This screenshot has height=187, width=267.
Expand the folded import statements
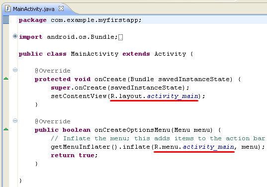click(x=15, y=36)
